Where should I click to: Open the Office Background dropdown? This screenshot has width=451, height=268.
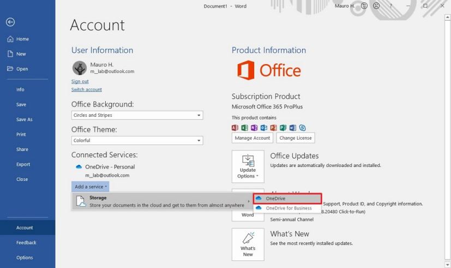(x=137, y=115)
